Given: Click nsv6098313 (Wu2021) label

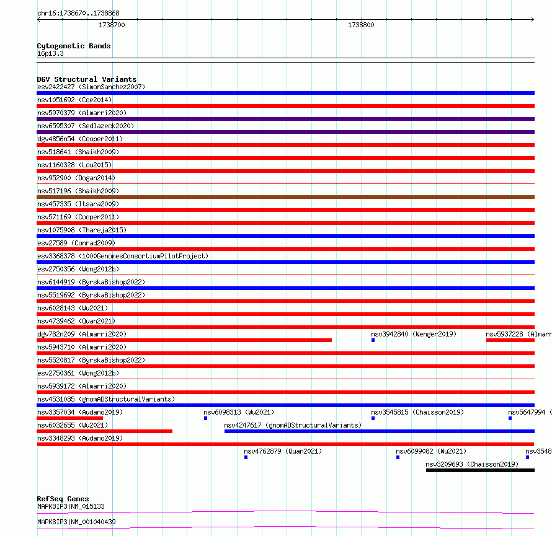Looking at the screenshot, I should pos(239,412).
